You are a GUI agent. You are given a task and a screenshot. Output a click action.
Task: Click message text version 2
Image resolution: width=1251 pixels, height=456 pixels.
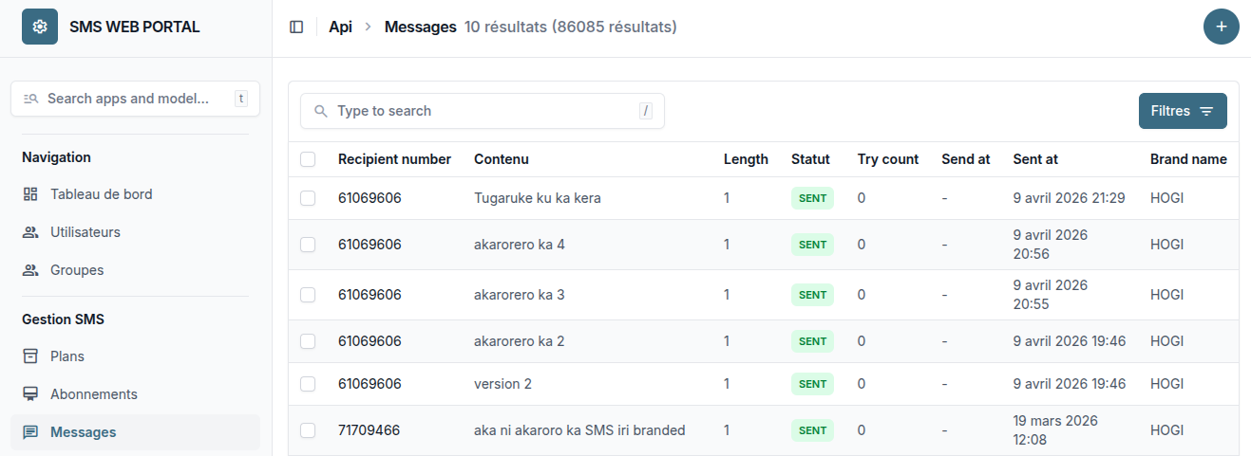pyautogui.click(x=502, y=384)
